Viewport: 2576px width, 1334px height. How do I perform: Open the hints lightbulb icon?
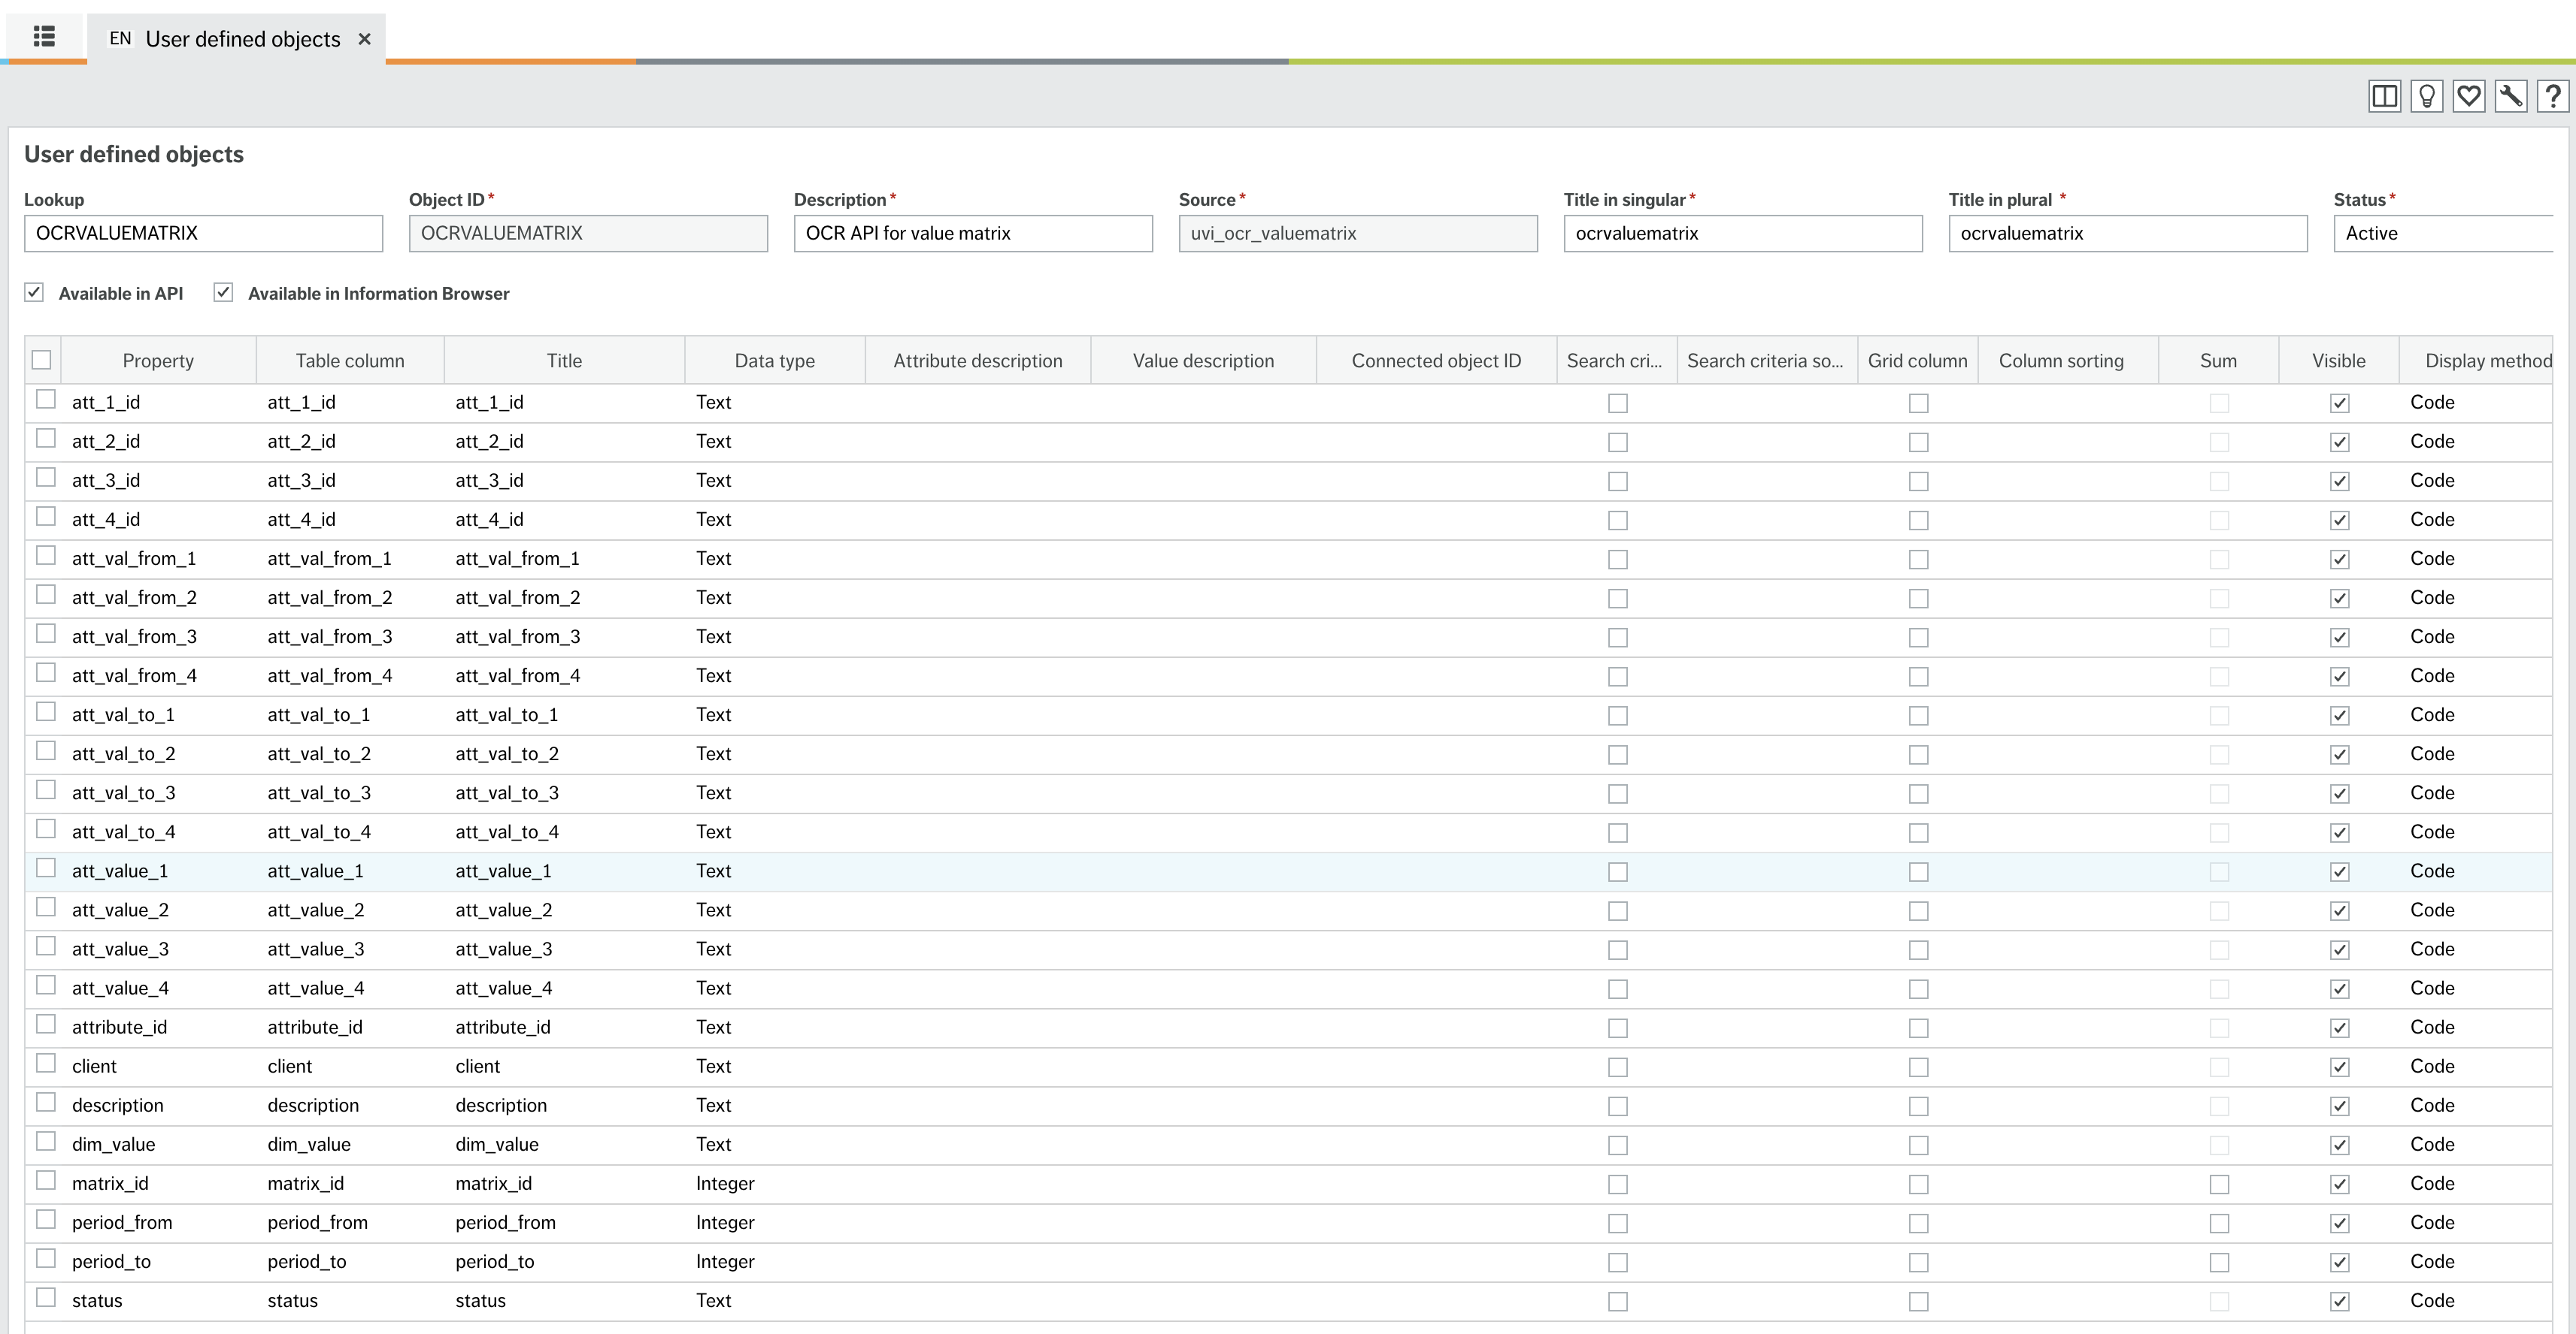tap(2427, 96)
